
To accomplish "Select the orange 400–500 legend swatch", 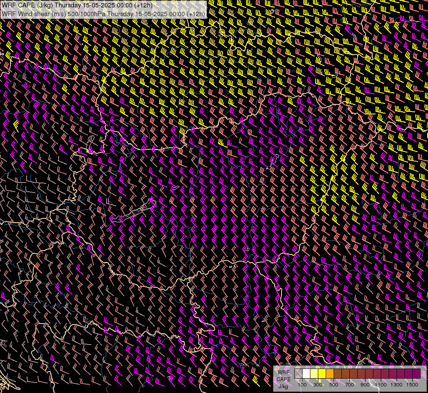I will (x=330, y=374).
